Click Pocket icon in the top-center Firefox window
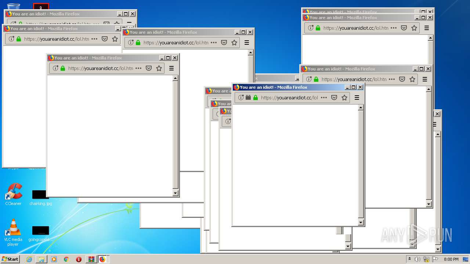This screenshot has width=470, height=264. (x=224, y=43)
